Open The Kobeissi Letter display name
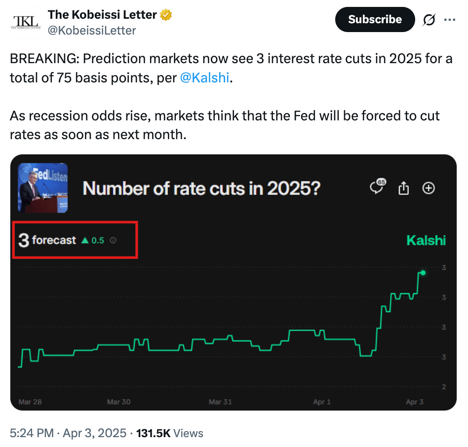The width and height of the screenshot is (468, 447). pos(103,15)
